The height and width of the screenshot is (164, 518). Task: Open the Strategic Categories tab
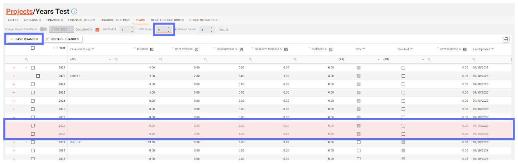(x=167, y=20)
